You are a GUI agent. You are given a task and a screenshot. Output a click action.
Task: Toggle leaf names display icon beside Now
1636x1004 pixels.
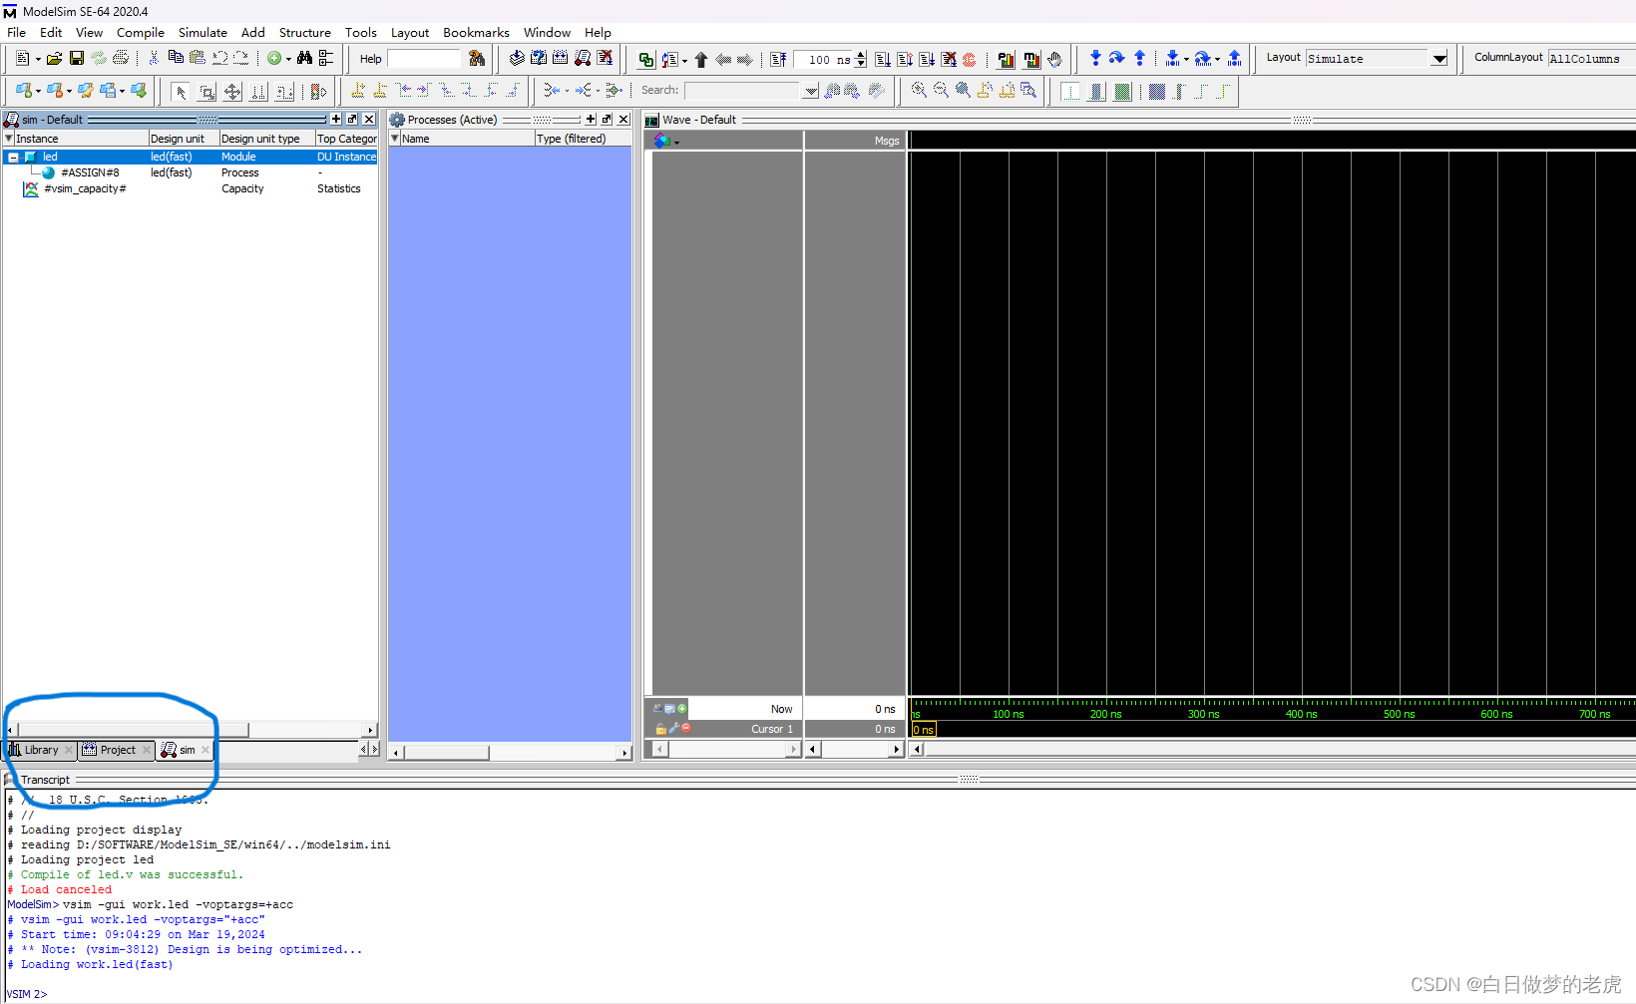click(657, 709)
